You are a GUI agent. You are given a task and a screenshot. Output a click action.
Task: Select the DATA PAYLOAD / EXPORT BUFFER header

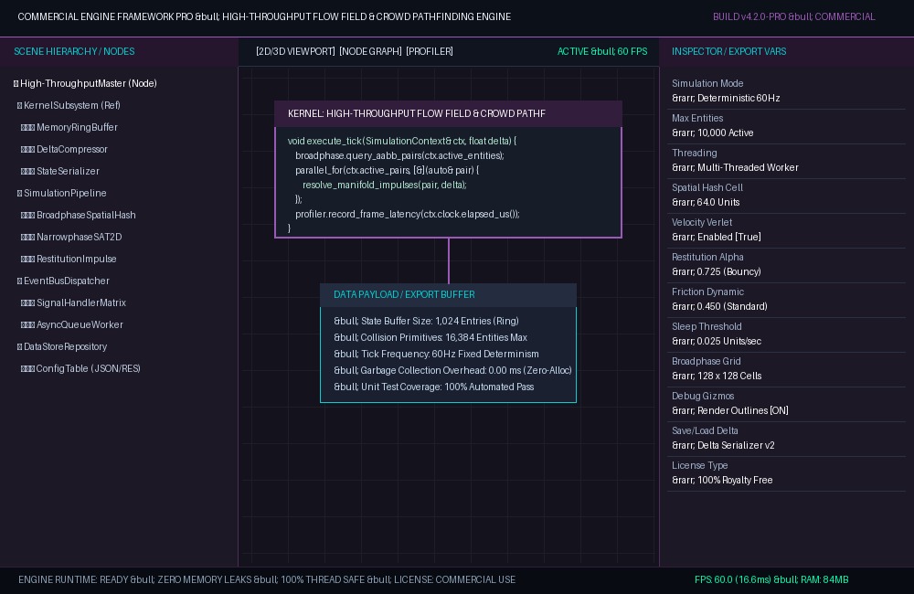(x=448, y=295)
